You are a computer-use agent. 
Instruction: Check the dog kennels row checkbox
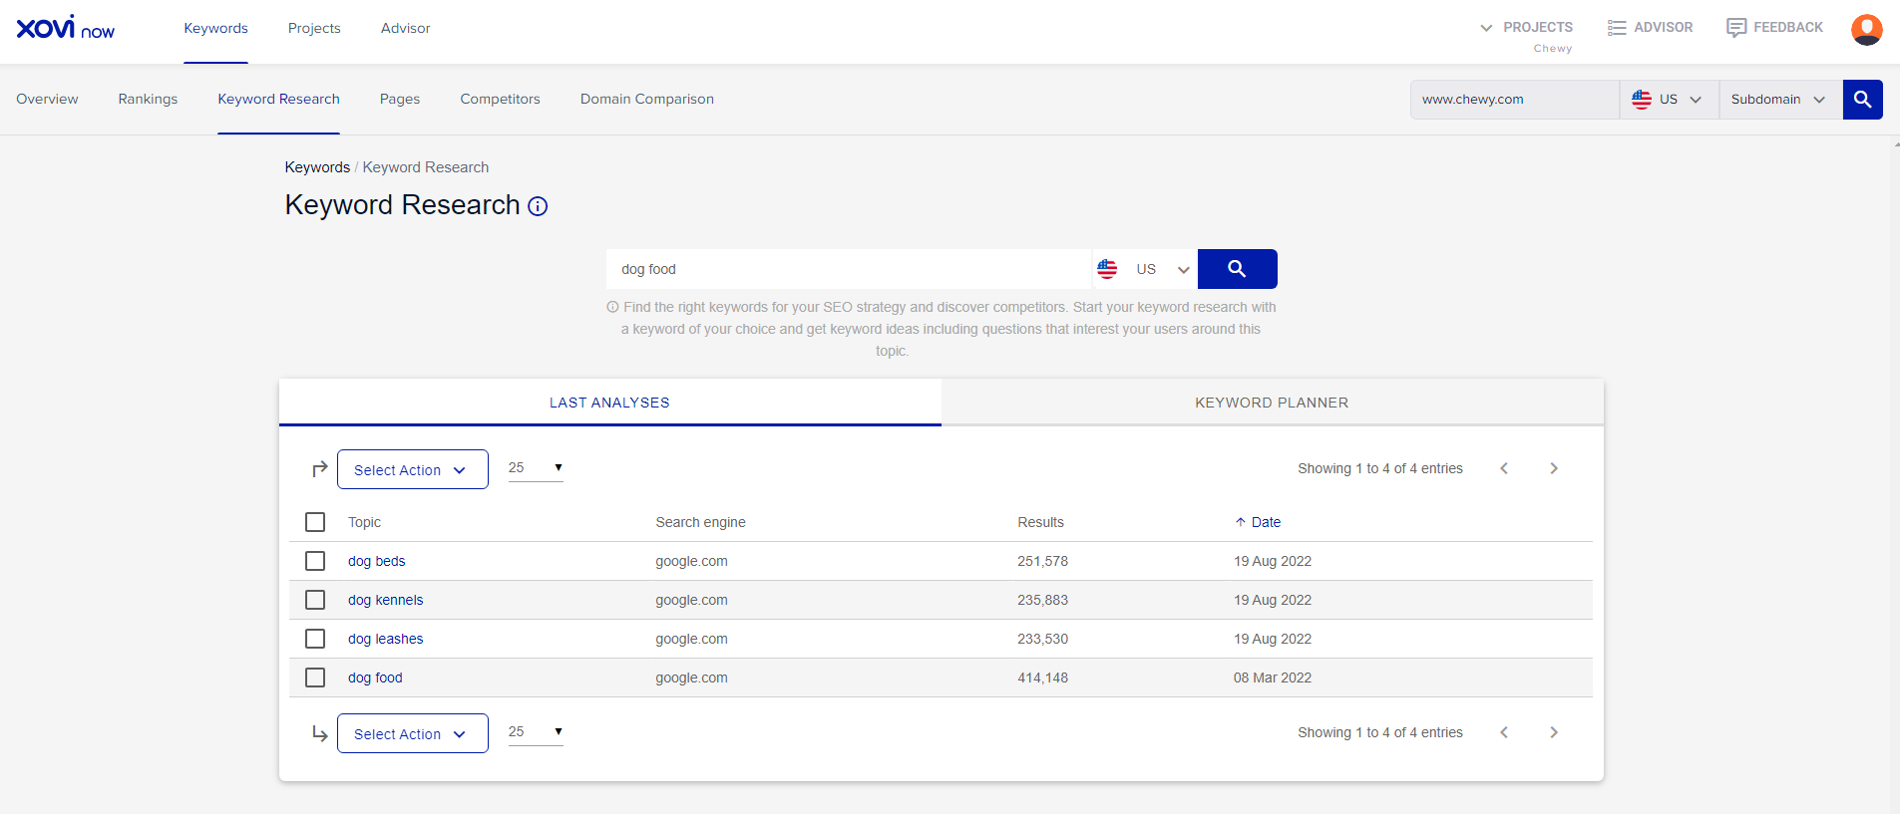tap(315, 600)
